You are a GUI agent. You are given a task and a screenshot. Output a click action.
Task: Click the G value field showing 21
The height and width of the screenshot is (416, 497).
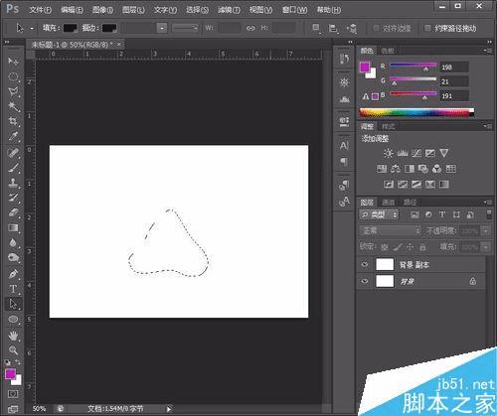click(x=454, y=81)
